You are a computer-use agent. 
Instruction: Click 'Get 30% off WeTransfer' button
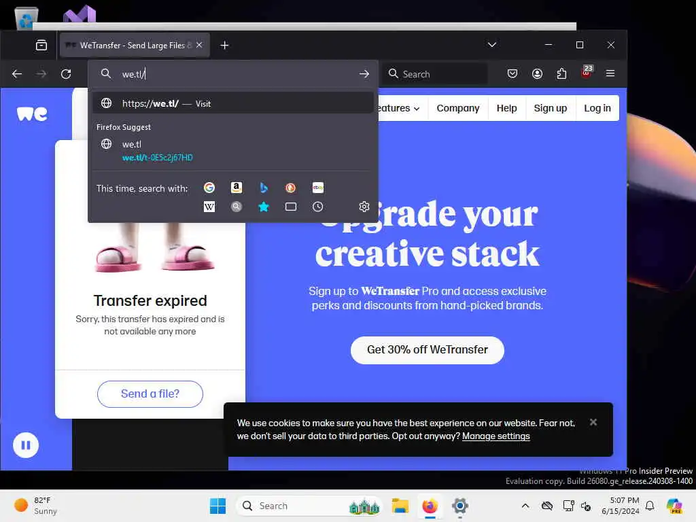tap(427, 350)
